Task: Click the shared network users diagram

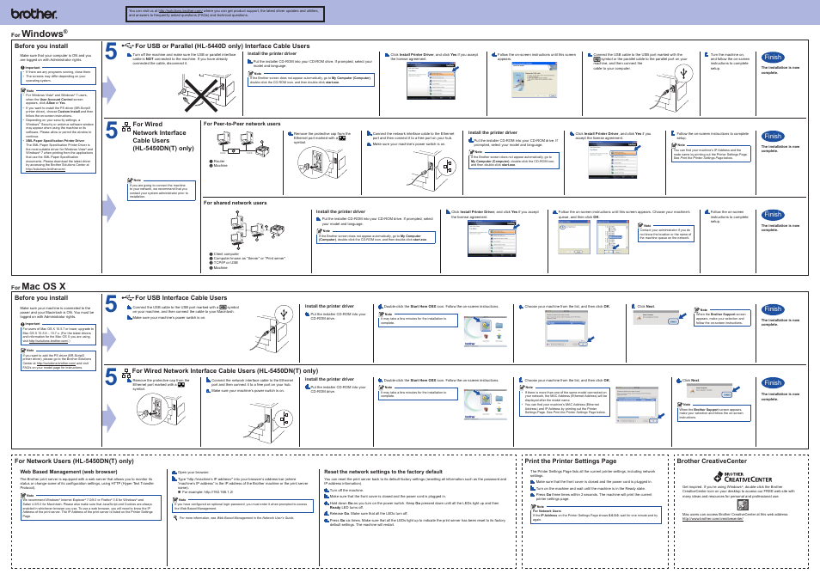Action: 256,232
